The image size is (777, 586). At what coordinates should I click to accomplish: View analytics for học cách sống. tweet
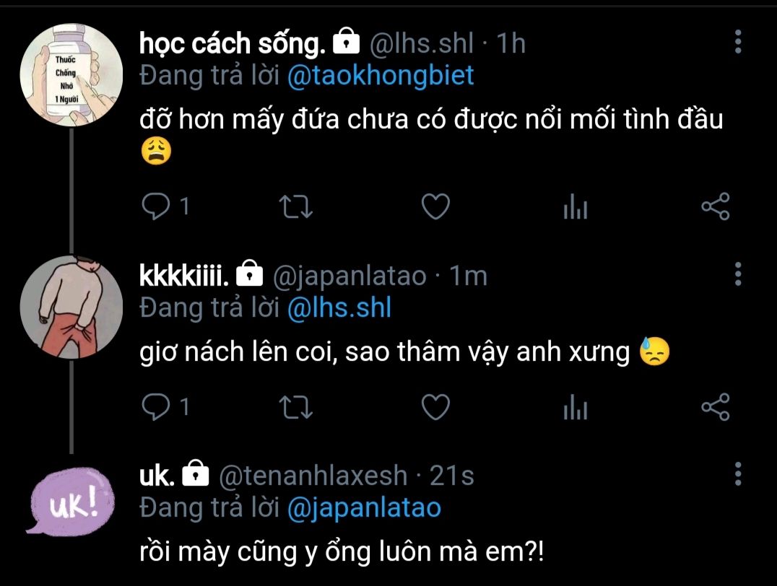576,209
